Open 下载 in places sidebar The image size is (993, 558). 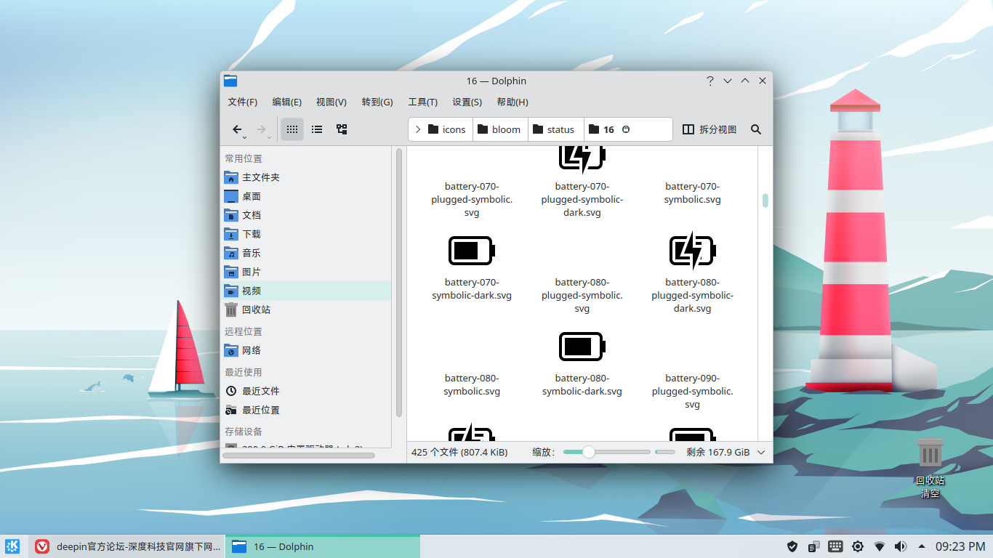[x=305, y=234]
